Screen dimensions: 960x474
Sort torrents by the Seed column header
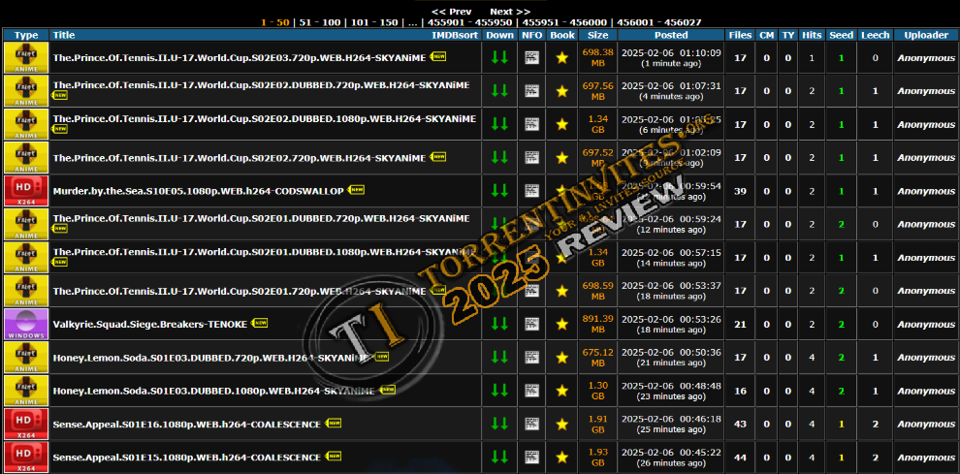click(841, 35)
